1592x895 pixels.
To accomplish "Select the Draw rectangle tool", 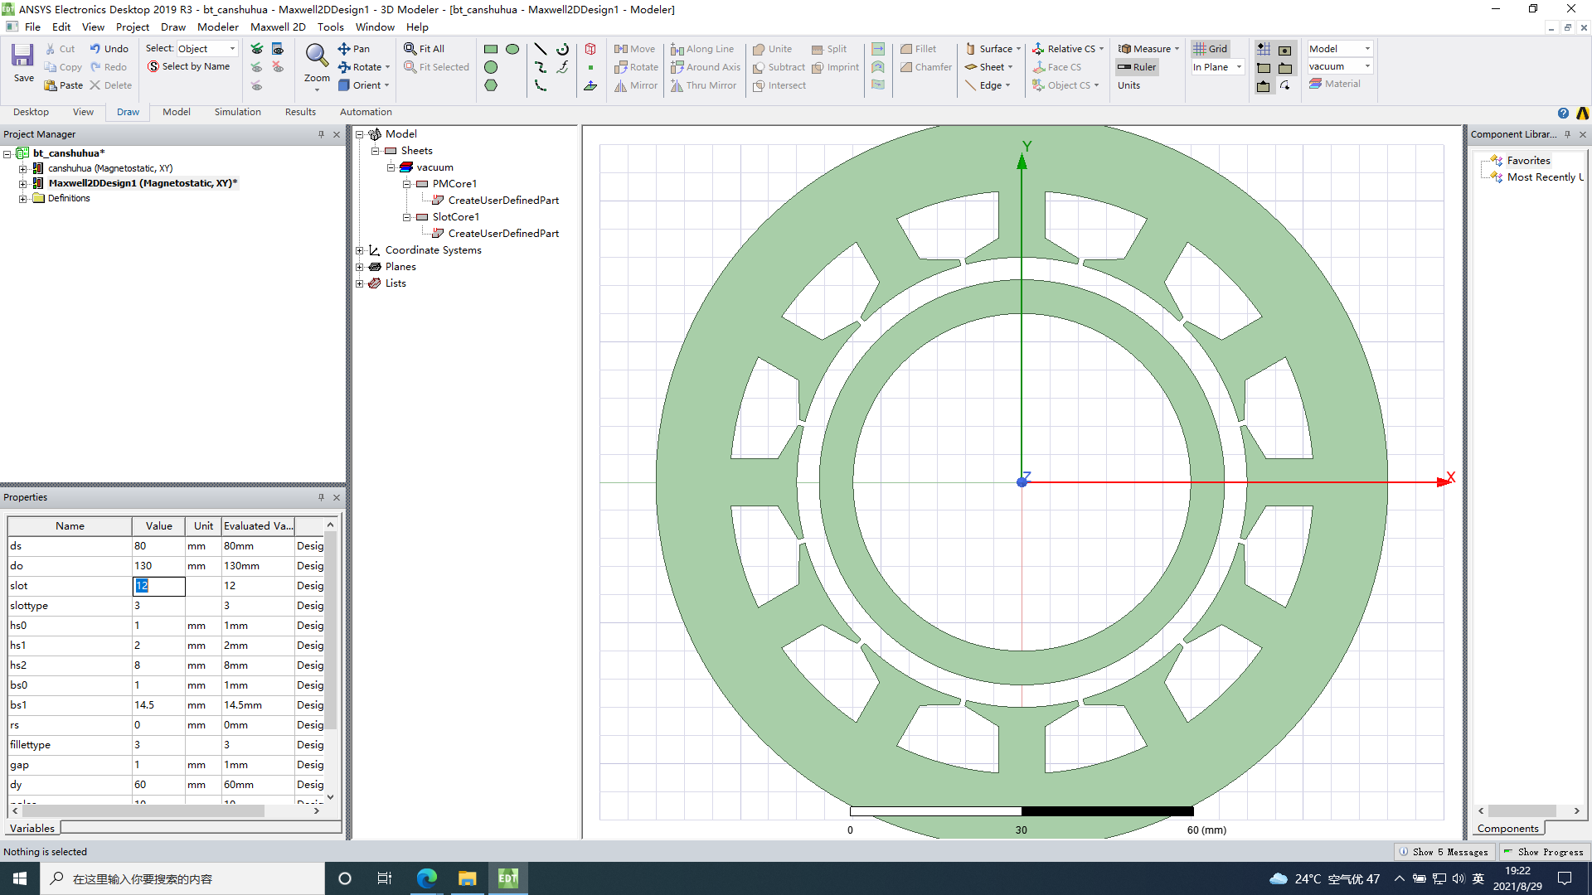I will [x=491, y=49].
